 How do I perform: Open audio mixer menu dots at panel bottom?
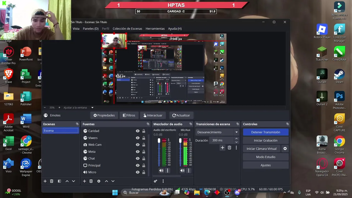[x=163, y=181]
